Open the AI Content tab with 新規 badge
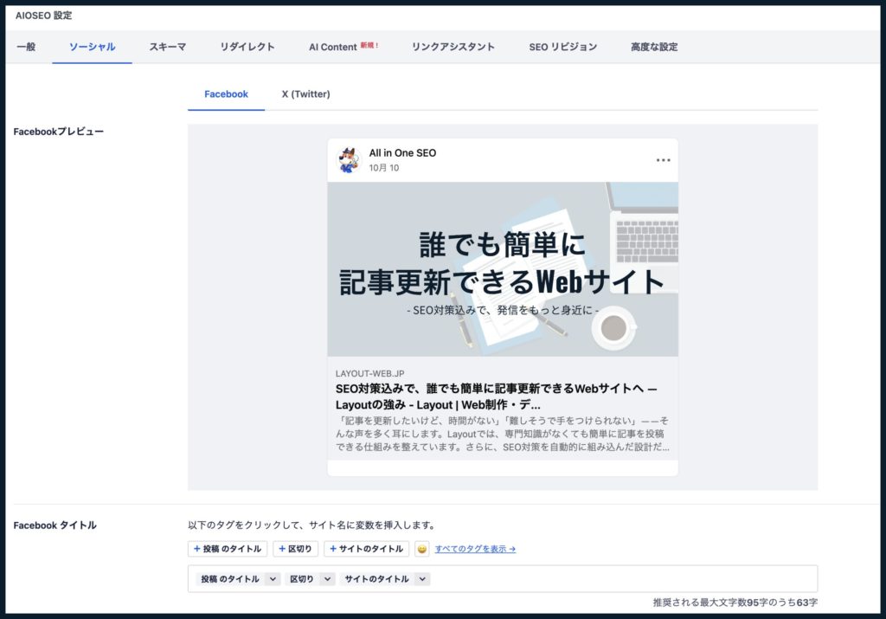 (338, 48)
